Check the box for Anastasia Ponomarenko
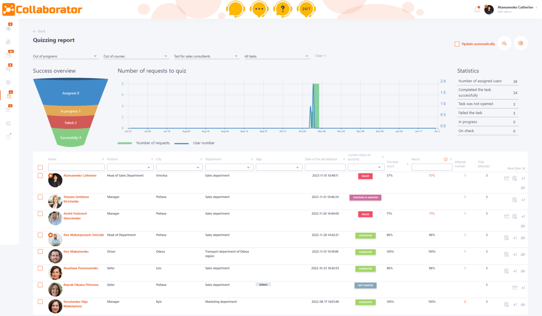The image size is (542, 316). (x=40, y=268)
